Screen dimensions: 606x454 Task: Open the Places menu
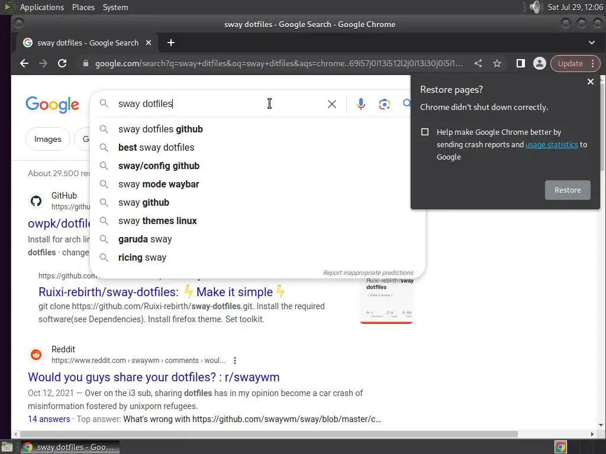pos(83,7)
